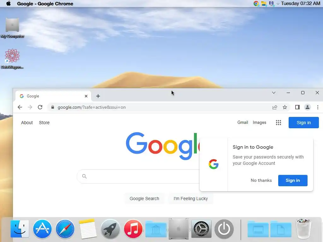Open the Apple menu icon
Image resolution: width=323 pixels, height=242 pixels.
point(9,3)
